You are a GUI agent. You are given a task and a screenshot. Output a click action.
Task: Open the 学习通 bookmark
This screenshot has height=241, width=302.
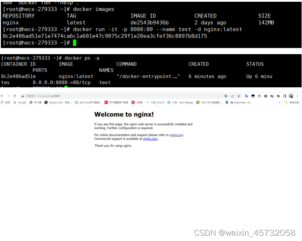tap(35, 103)
